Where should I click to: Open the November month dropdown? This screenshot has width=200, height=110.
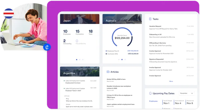click(187, 93)
